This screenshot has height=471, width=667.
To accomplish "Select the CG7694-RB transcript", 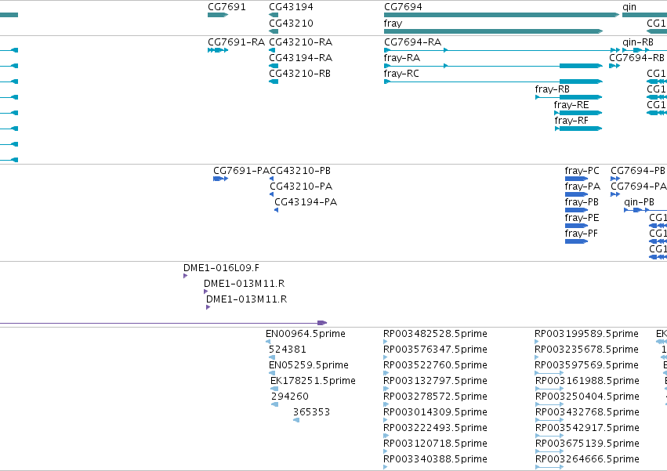I will [x=614, y=66].
